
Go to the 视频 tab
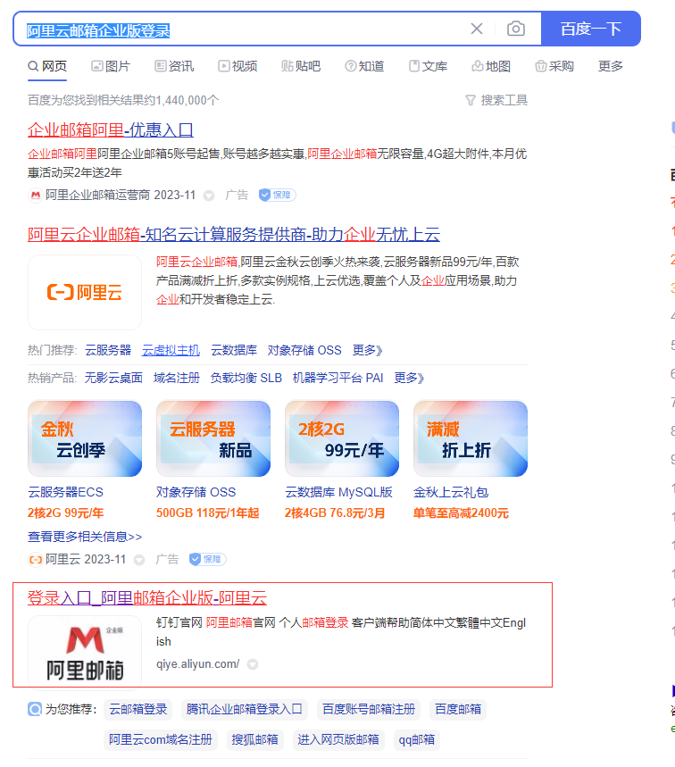pyautogui.click(x=237, y=66)
